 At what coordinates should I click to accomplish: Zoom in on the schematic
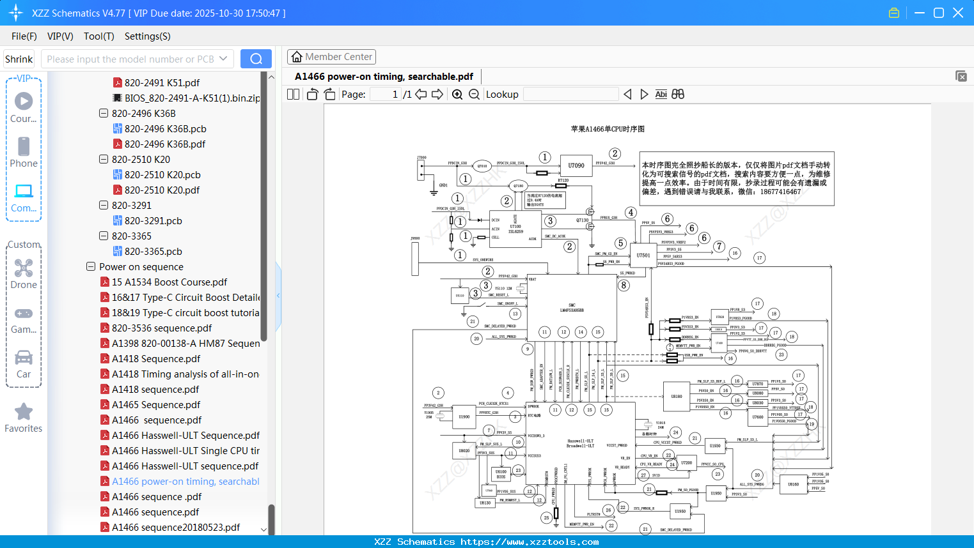coord(457,95)
